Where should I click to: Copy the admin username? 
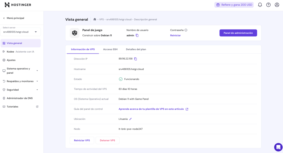137,36
